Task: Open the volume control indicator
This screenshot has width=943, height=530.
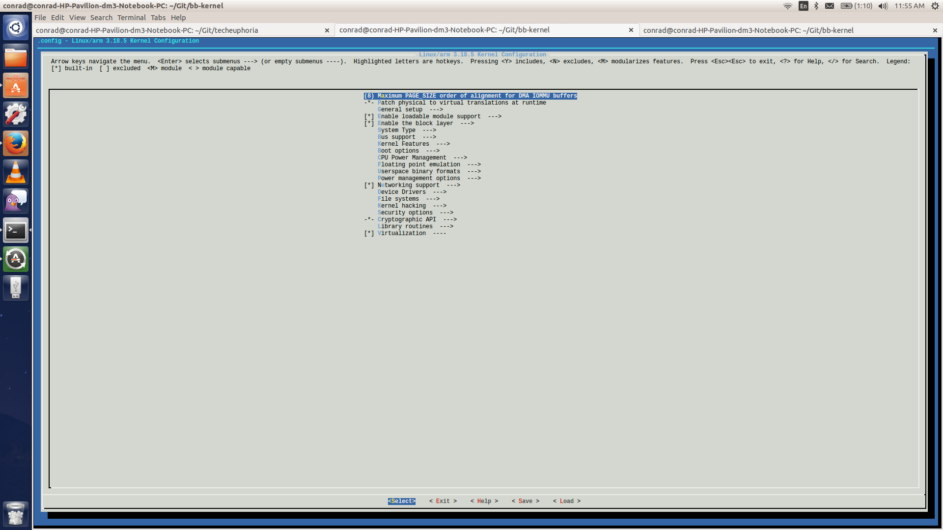Action: point(883,6)
